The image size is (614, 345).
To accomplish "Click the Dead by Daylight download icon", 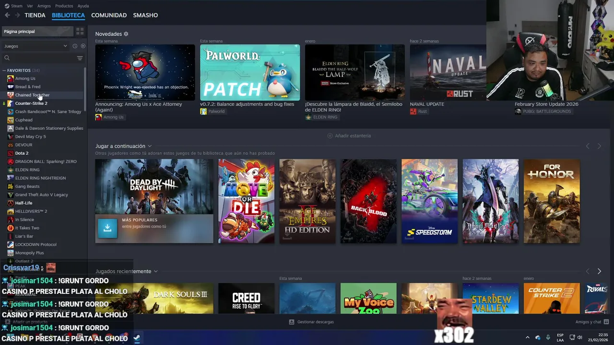I will (107, 228).
